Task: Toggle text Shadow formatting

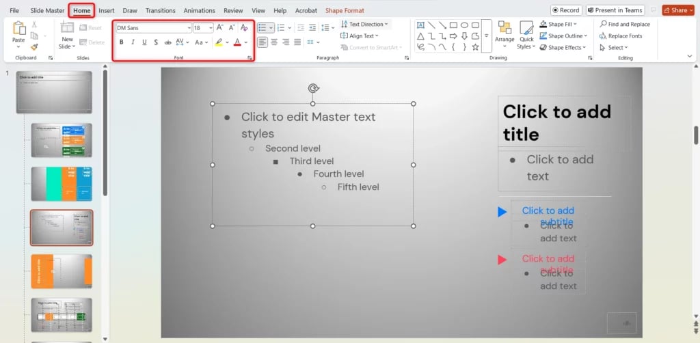Action: point(156,42)
